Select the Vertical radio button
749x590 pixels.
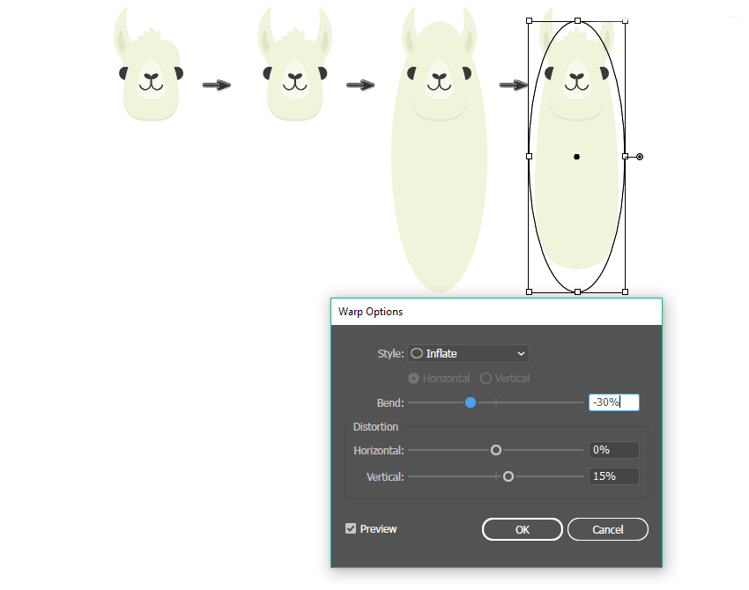(486, 378)
